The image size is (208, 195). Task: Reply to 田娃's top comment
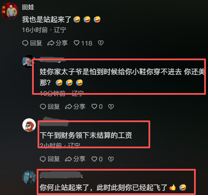(32, 43)
